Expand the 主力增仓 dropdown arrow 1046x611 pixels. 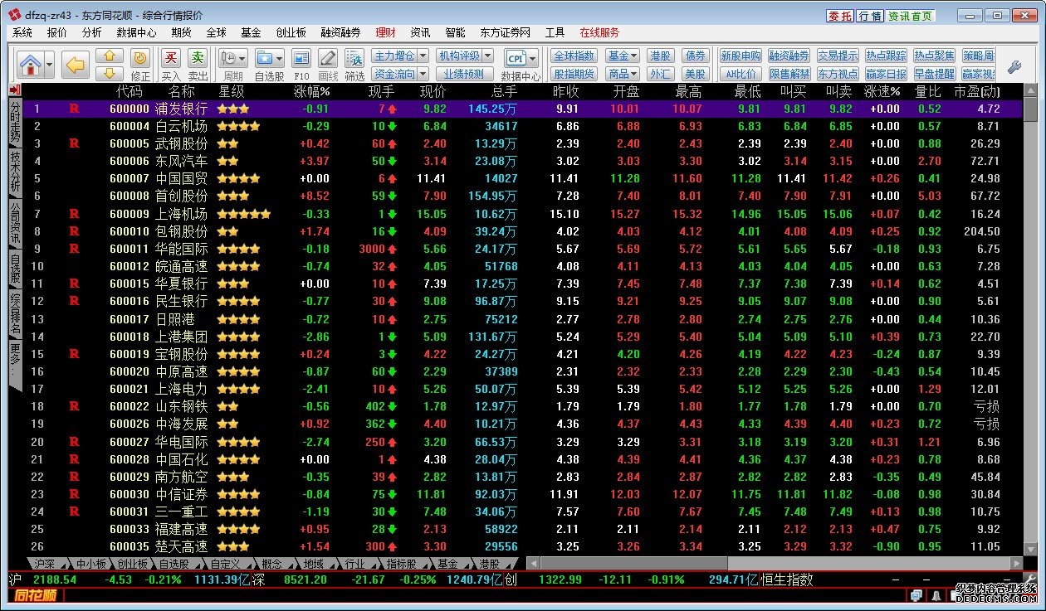pyautogui.click(x=423, y=56)
